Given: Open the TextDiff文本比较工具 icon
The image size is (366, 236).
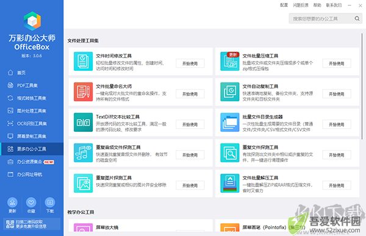Looking at the screenshot, I should (x=83, y=123).
